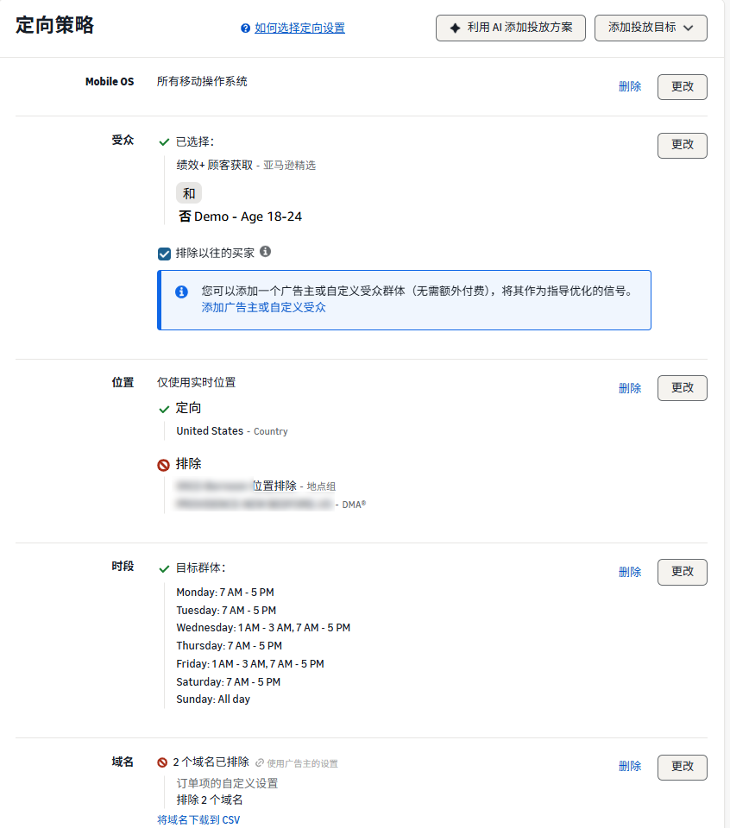Select the Monday: 7 AM - 5 PM row

[x=225, y=593]
